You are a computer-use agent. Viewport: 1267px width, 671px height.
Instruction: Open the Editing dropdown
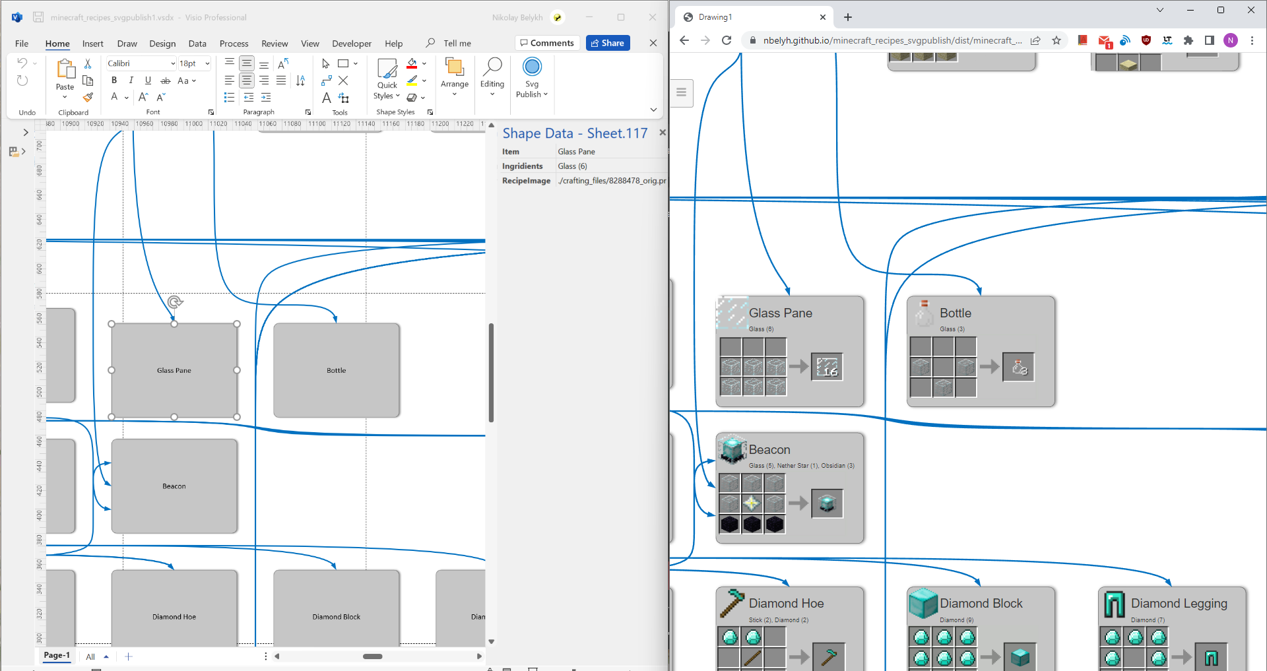[492, 77]
